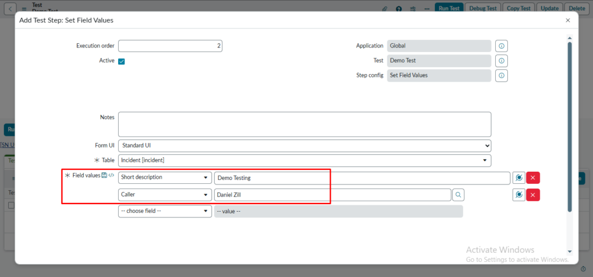Screen dimensions: 593x277
Task: Uncheck the Active checkbox
Action: [x=122, y=61]
